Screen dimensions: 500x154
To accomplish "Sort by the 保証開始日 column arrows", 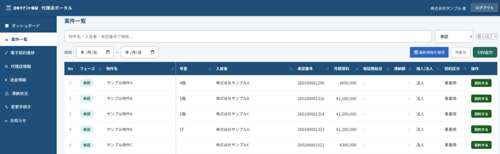I will point(387,69).
